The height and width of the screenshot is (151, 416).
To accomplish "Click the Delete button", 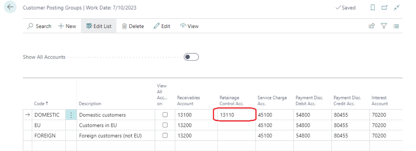I will 133,26.
